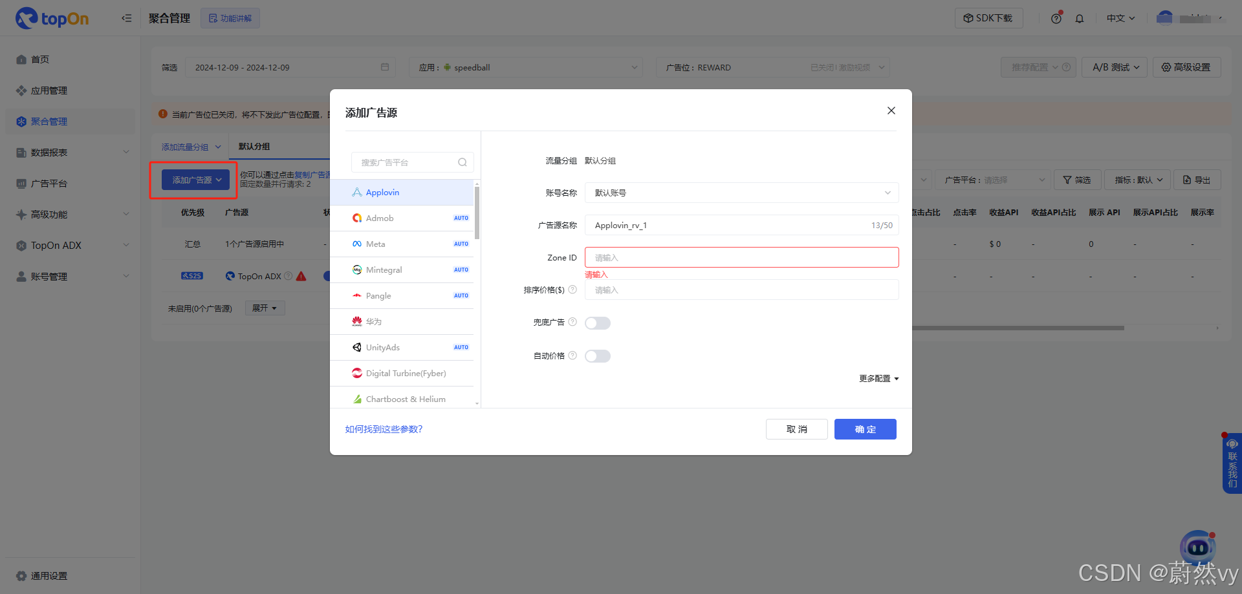Viewport: 1242px width, 594px height.
Task: Edit the 广告源名称 Applovin_rv_1 field
Action: 742,225
